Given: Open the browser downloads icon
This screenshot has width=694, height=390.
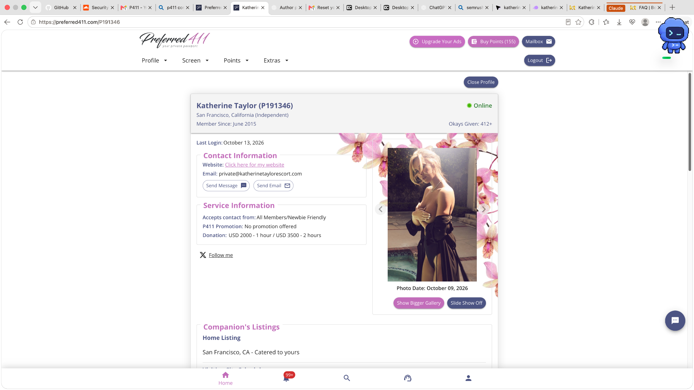Looking at the screenshot, I should point(619,22).
